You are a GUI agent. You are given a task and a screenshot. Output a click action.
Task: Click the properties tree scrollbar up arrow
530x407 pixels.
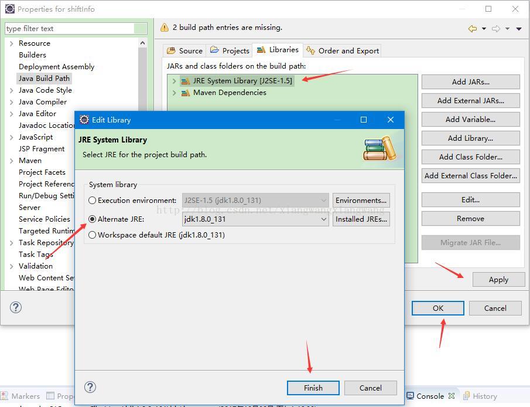[x=143, y=43]
